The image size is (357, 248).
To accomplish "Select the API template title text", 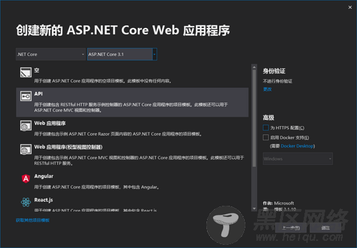I will [38, 94].
